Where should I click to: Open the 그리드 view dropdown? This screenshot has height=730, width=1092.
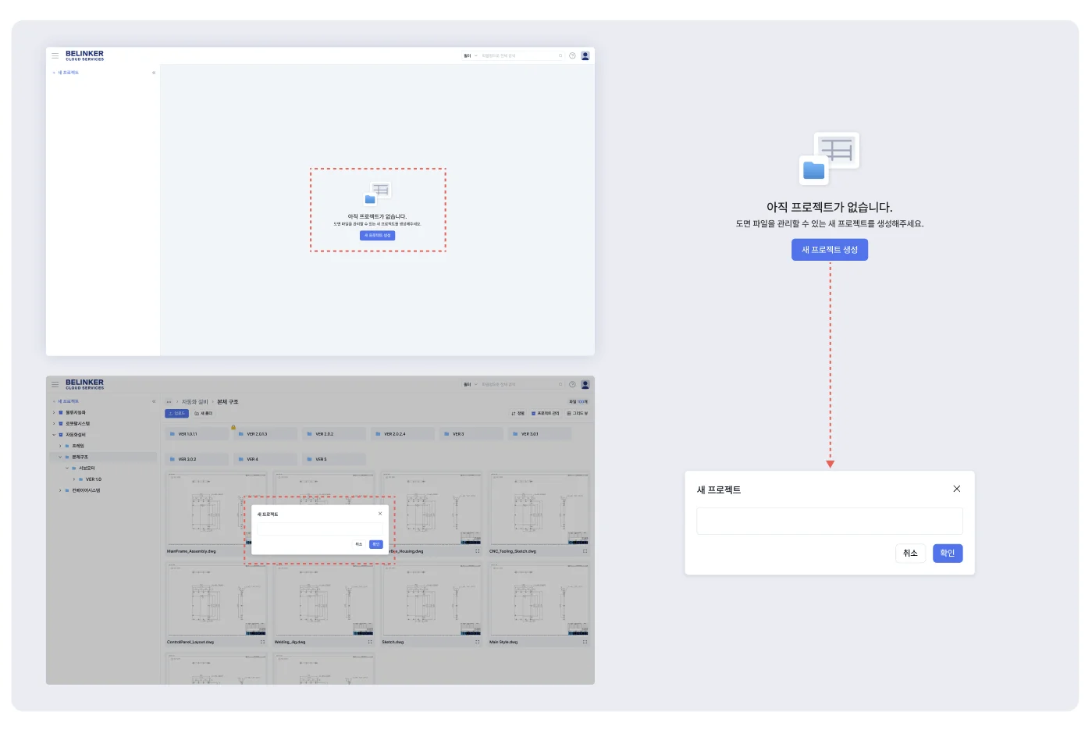click(578, 413)
